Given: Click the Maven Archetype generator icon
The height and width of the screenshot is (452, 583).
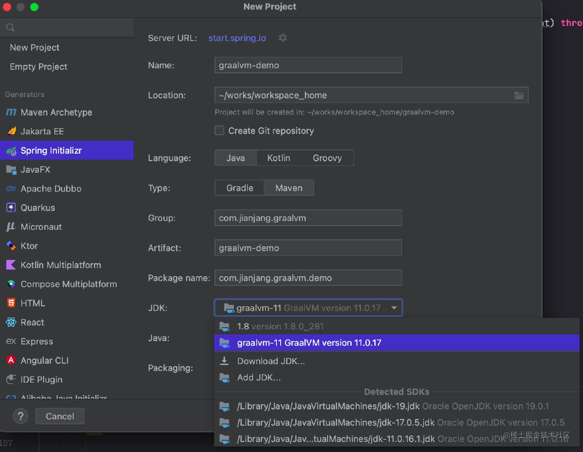Looking at the screenshot, I should (11, 112).
